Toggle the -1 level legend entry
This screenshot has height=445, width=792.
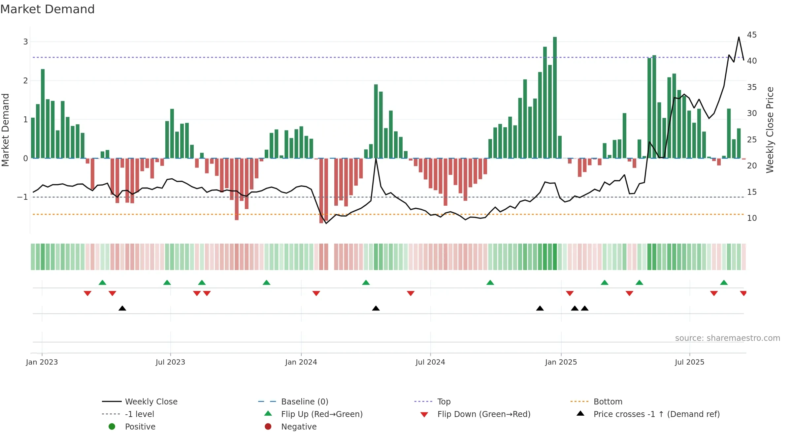point(128,414)
